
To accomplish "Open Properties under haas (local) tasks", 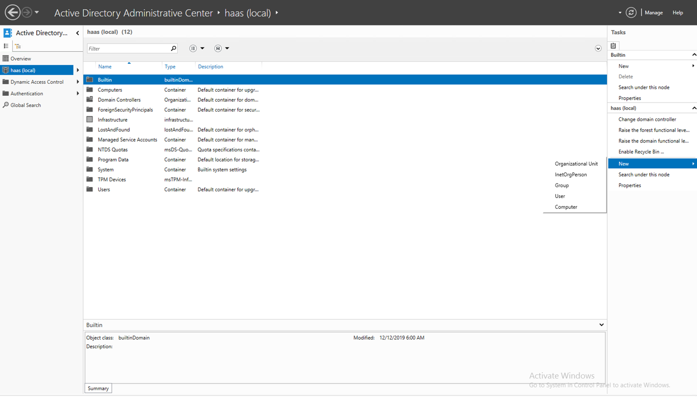I will [x=630, y=185].
